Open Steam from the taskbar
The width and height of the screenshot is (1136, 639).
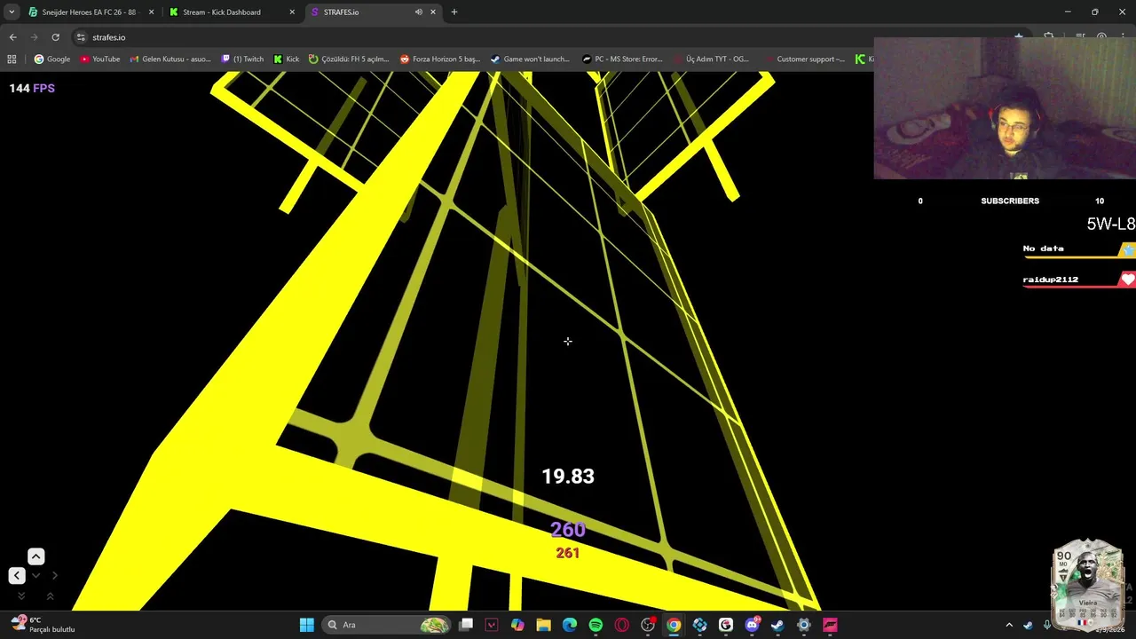[x=777, y=625]
